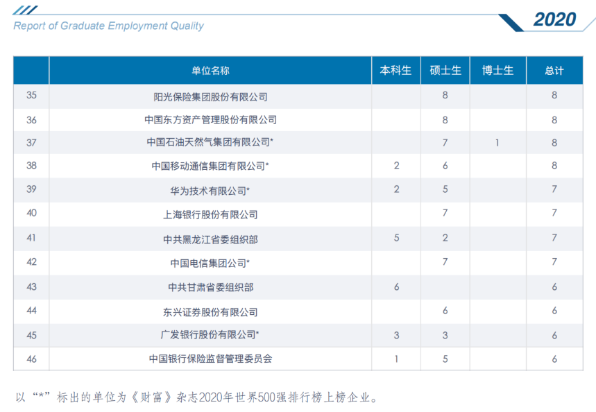Click row number 43
The image size is (596, 412).
pos(31,286)
